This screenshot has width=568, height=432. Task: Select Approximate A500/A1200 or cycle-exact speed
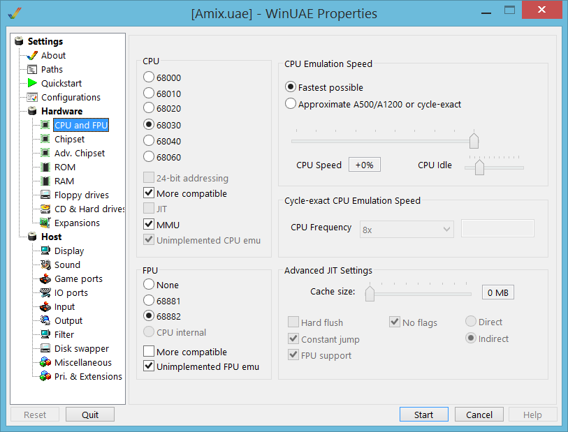(x=290, y=104)
